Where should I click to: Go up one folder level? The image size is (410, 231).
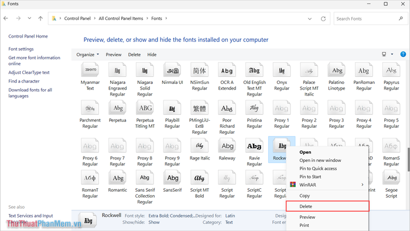40,18
